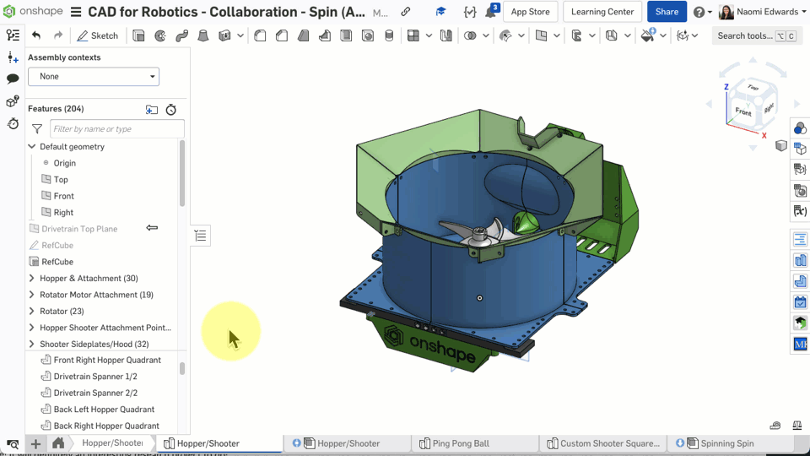Open the Spinning Spin tab

(726, 443)
